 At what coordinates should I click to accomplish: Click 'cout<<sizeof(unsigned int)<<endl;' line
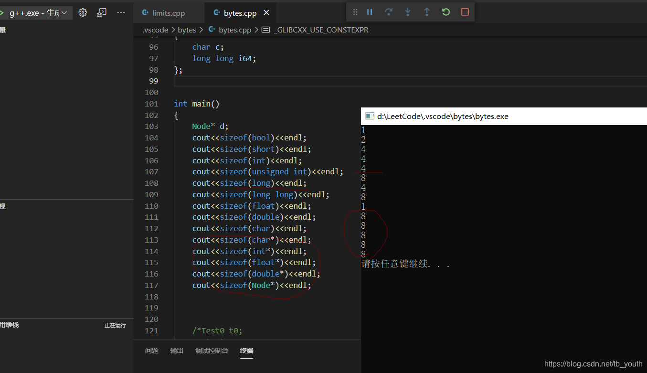pos(268,171)
